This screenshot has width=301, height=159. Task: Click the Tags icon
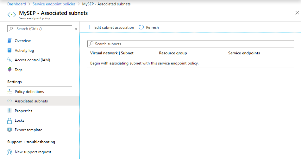pyautogui.click(x=9, y=70)
